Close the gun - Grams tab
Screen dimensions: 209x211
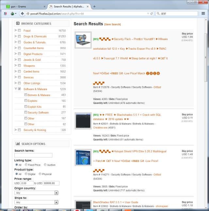(x=44, y=7)
